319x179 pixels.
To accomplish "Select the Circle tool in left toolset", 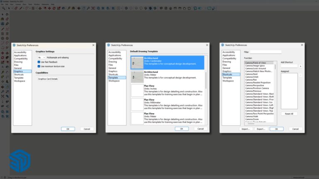I will [2, 39].
